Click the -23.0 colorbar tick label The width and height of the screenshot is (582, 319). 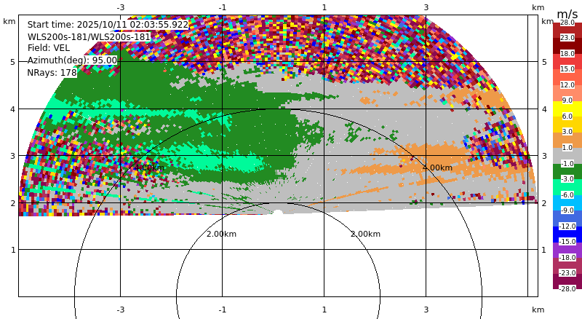(x=567, y=273)
